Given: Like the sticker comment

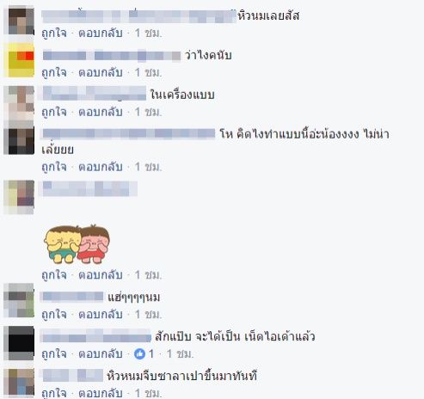Looking at the screenshot, I should (x=54, y=275).
